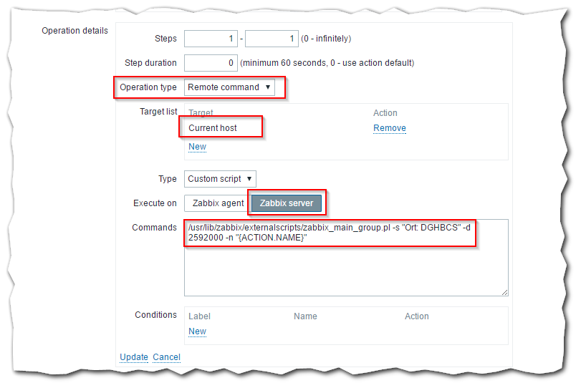
Task: Click the Target column header
Action: tap(201, 113)
